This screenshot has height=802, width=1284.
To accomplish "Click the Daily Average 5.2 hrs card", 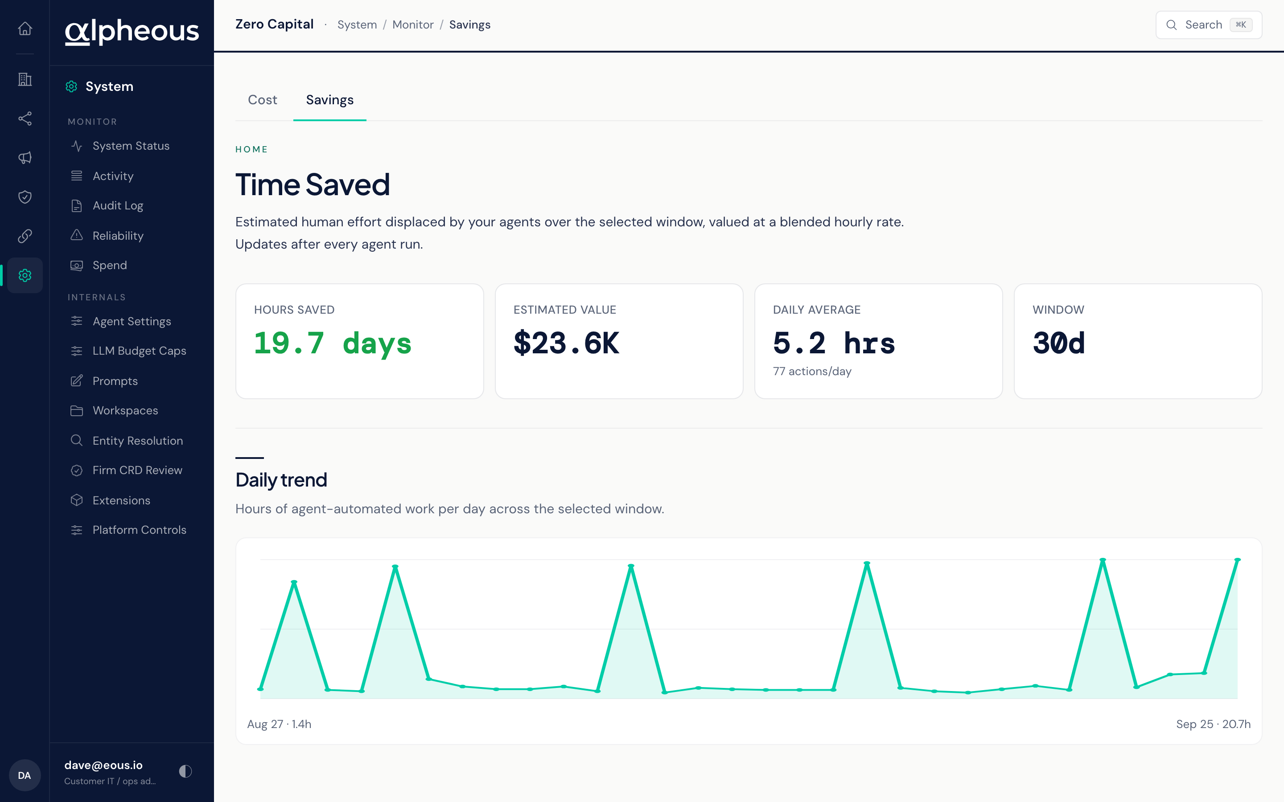I will [879, 341].
